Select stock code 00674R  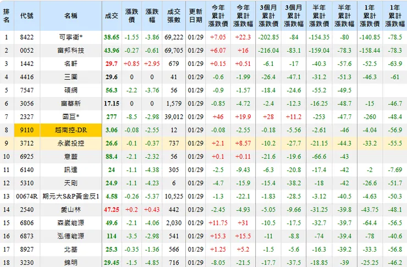pos(27,196)
